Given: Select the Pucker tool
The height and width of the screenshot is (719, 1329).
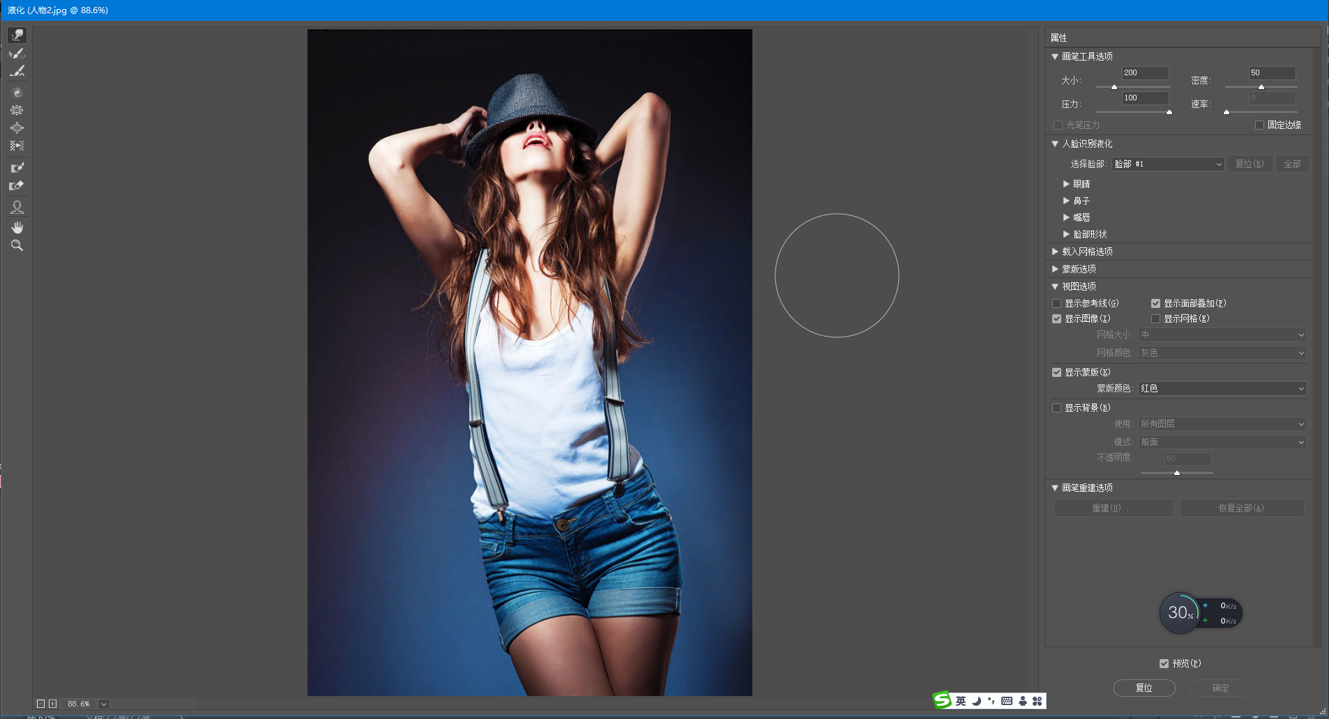Looking at the screenshot, I should (x=17, y=110).
